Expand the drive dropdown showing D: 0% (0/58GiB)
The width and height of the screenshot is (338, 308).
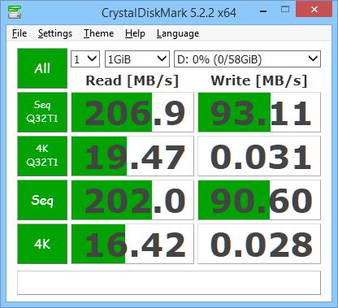[247, 59]
